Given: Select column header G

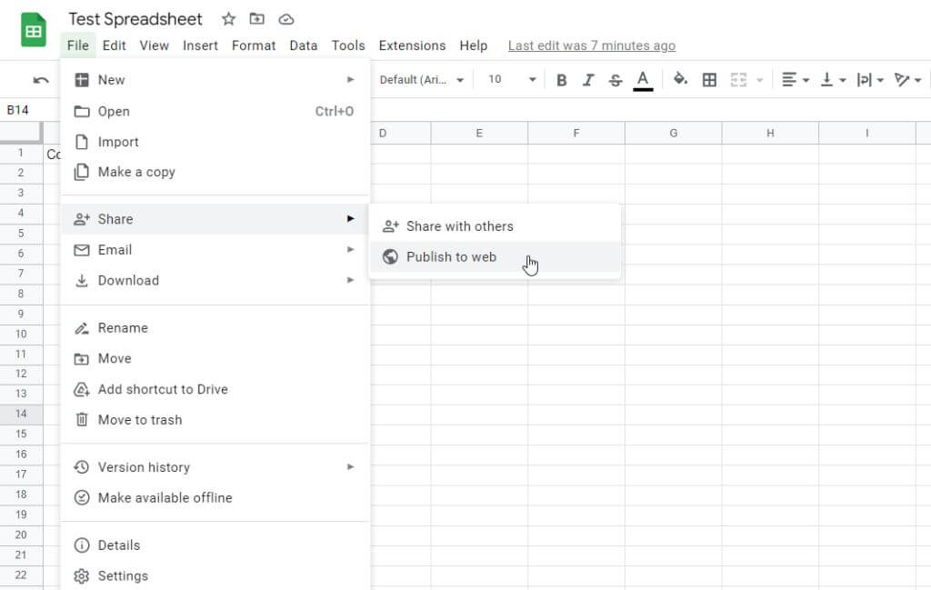Looking at the screenshot, I should pyautogui.click(x=674, y=133).
